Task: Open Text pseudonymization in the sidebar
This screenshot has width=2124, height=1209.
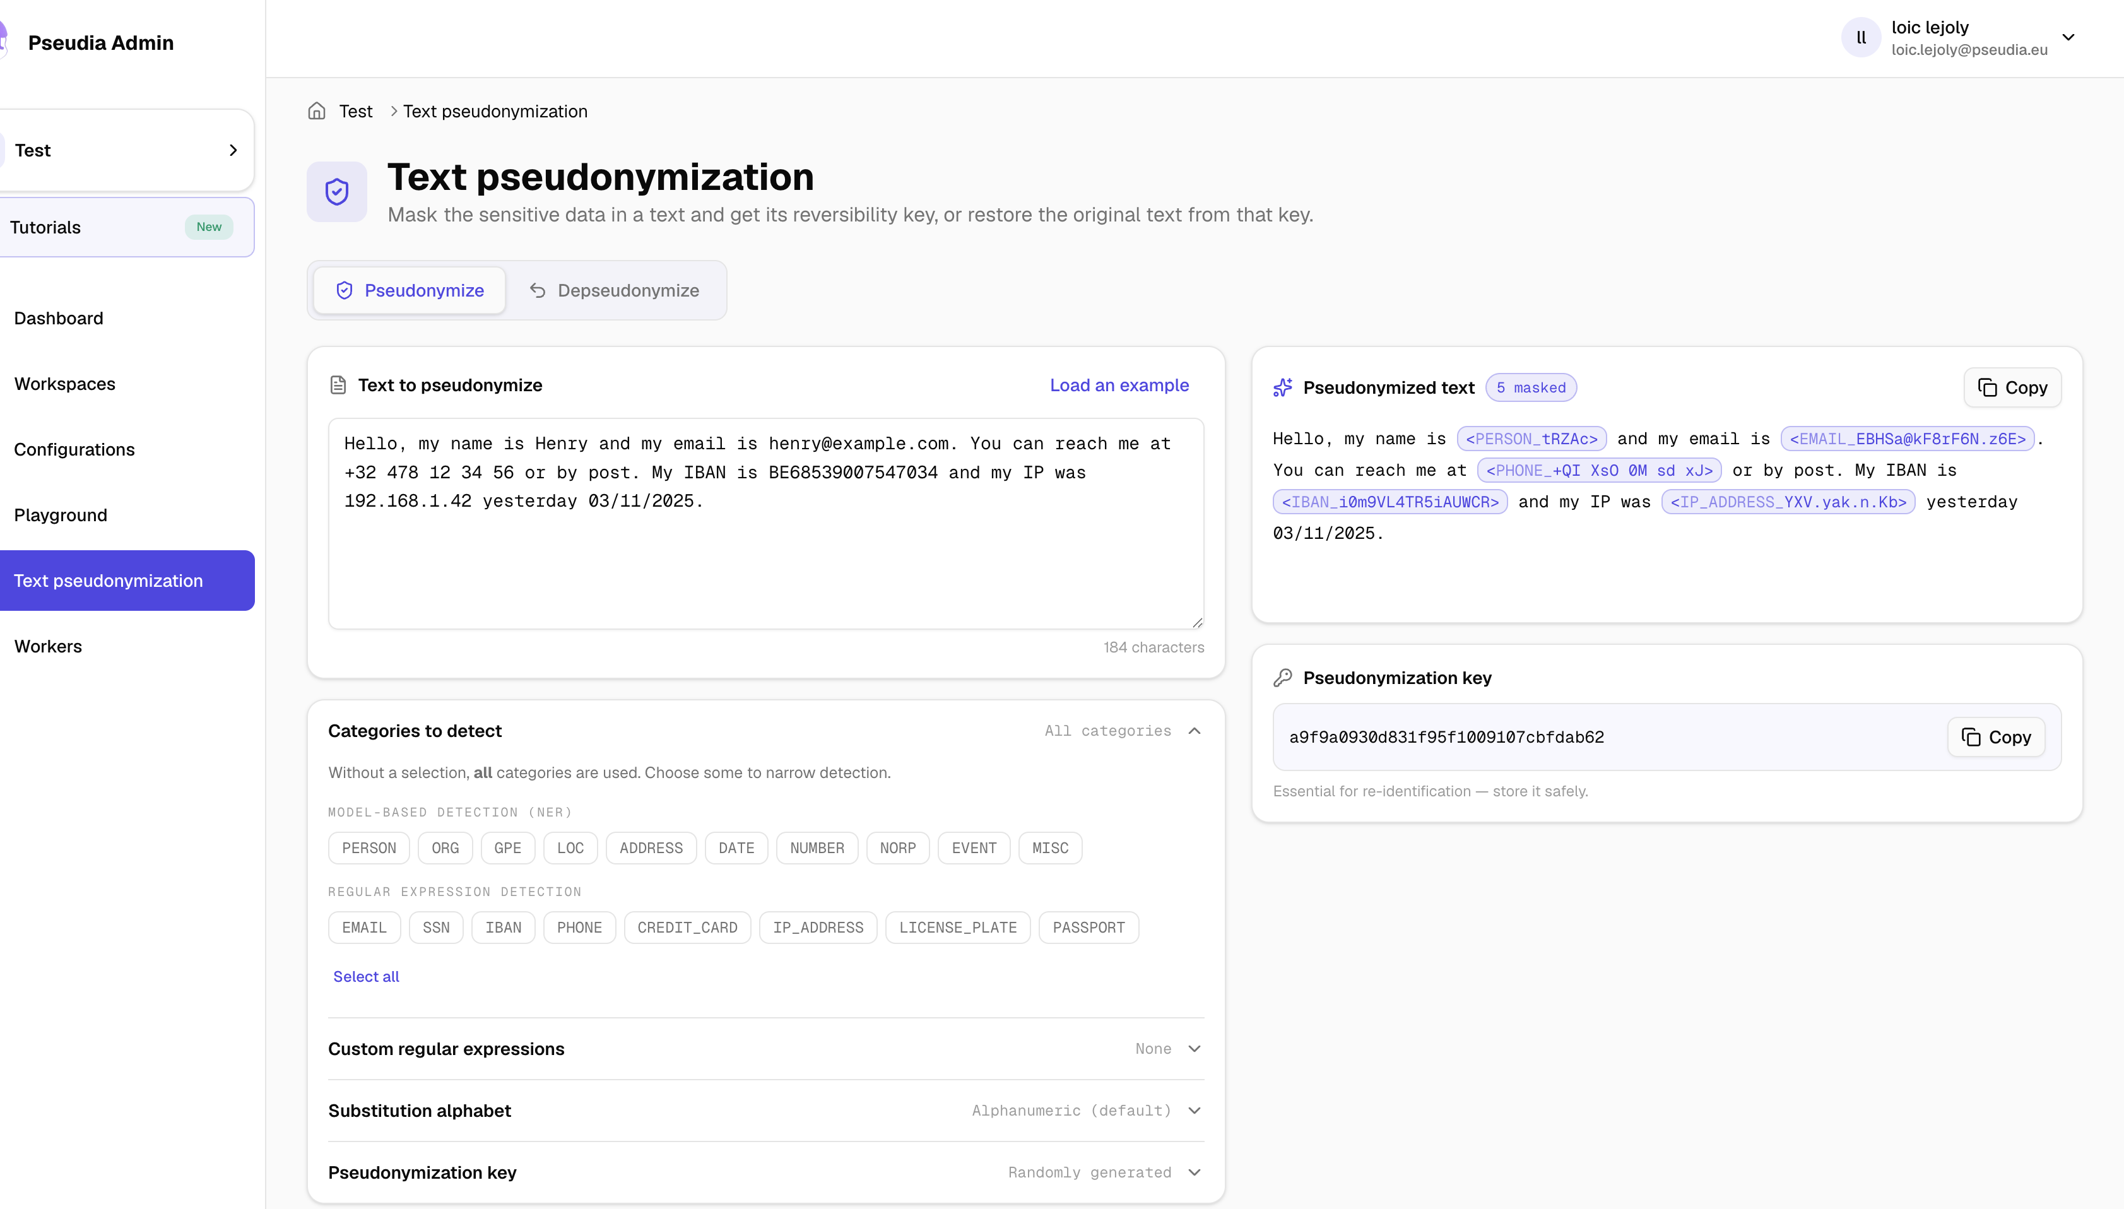Action: pos(126,581)
